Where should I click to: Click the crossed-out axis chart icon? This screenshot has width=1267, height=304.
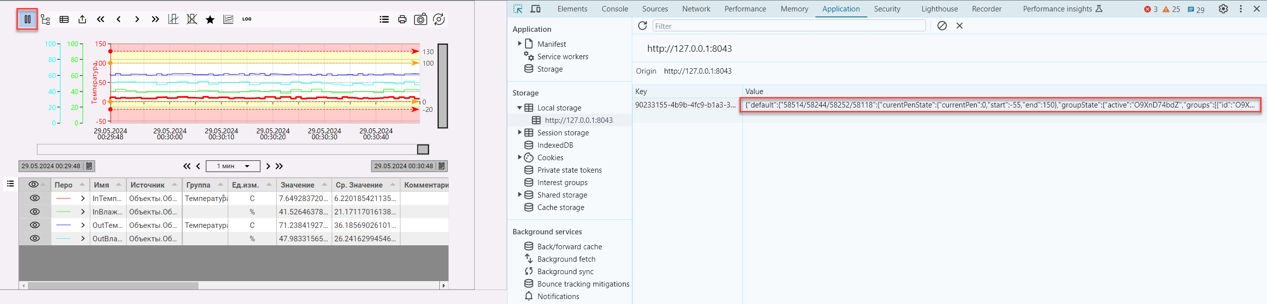coord(191,19)
